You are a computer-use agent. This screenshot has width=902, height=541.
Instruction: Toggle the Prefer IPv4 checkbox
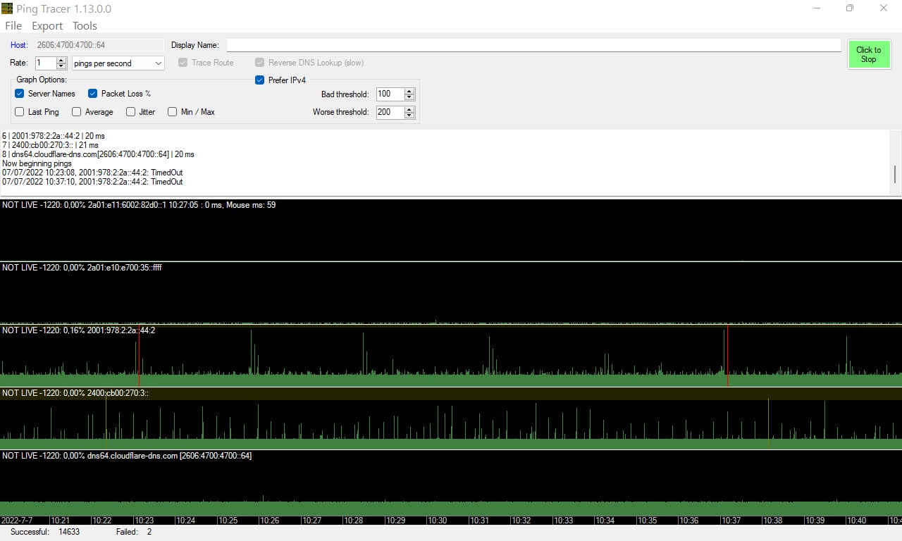[x=260, y=80]
